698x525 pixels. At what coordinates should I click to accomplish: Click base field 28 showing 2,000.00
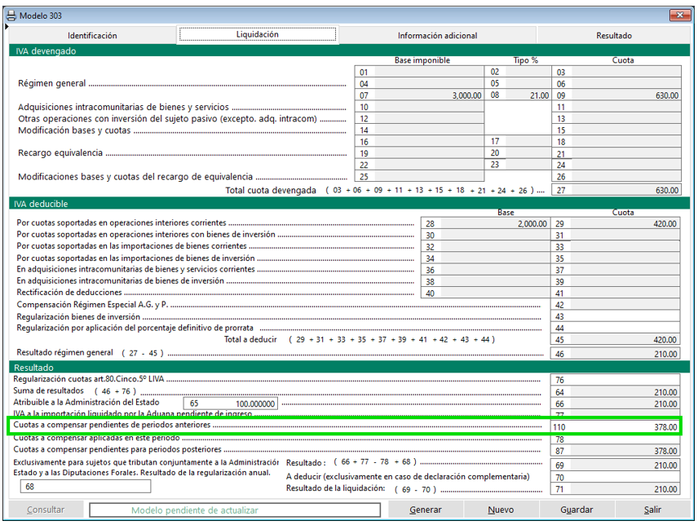tap(485, 223)
